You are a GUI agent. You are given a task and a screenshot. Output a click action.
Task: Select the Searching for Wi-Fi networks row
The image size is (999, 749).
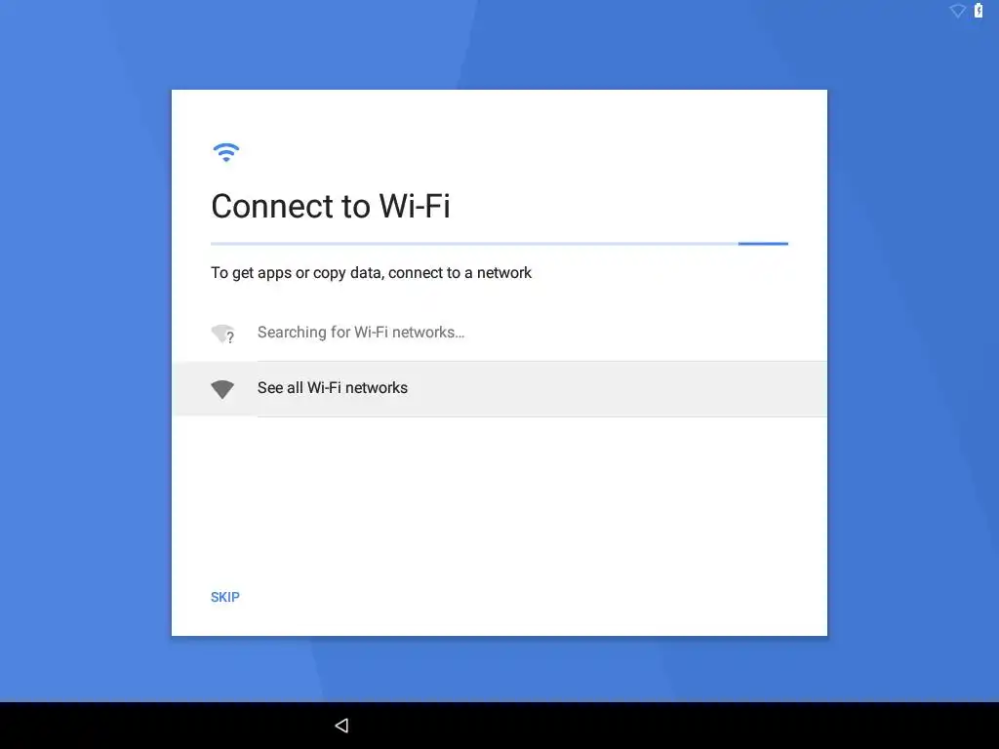499,333
